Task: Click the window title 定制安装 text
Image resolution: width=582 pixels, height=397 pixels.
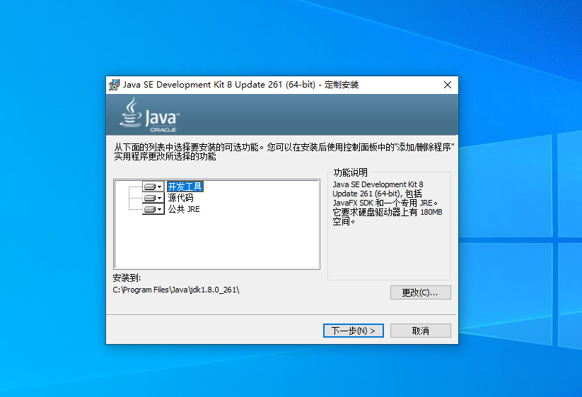Action: [x=342, y=85]
